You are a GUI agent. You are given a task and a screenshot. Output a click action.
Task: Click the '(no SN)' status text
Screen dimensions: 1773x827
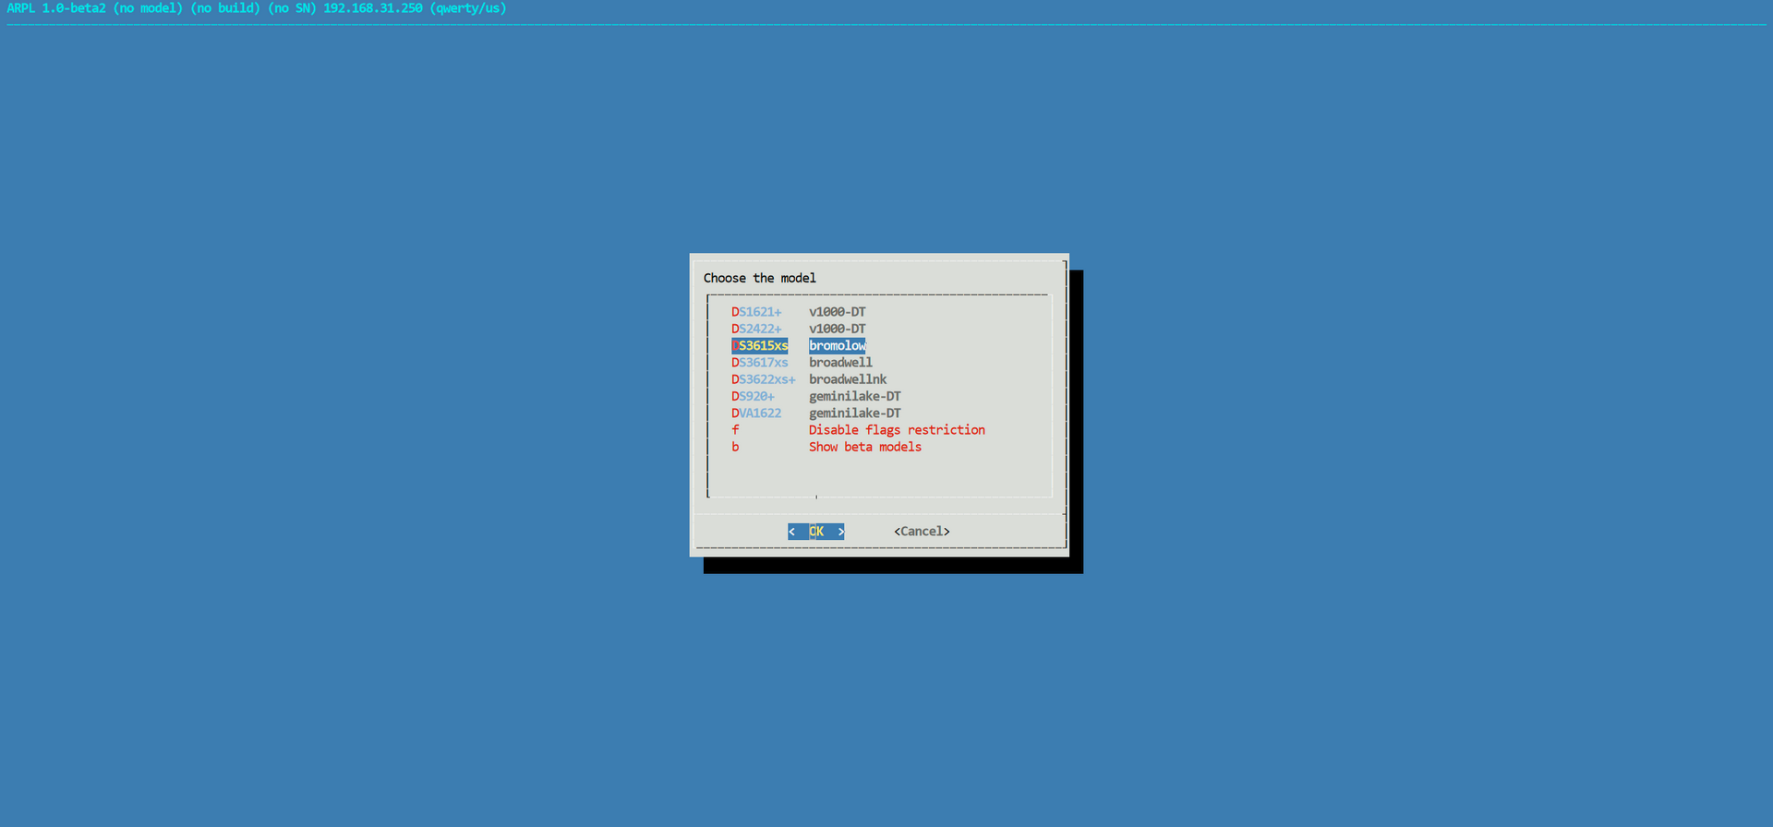pos(292,8)
